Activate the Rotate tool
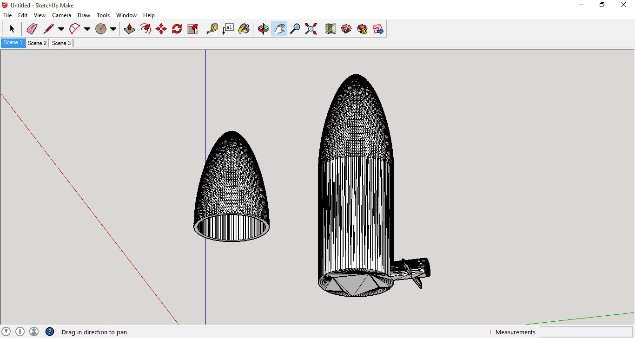The image size is (635, 338). click(177, 29)
